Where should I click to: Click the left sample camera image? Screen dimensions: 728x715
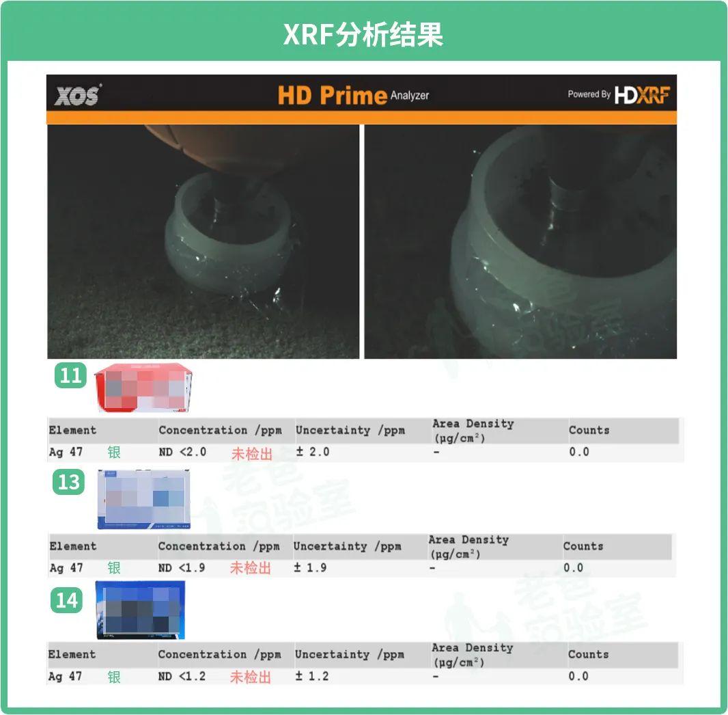point(204,241)
